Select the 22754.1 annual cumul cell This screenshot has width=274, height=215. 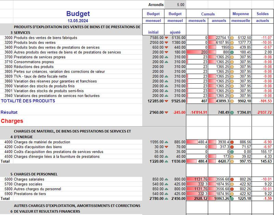click(x=219, y=38)
